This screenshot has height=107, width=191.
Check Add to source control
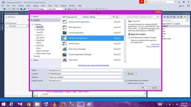click(126, 84)
